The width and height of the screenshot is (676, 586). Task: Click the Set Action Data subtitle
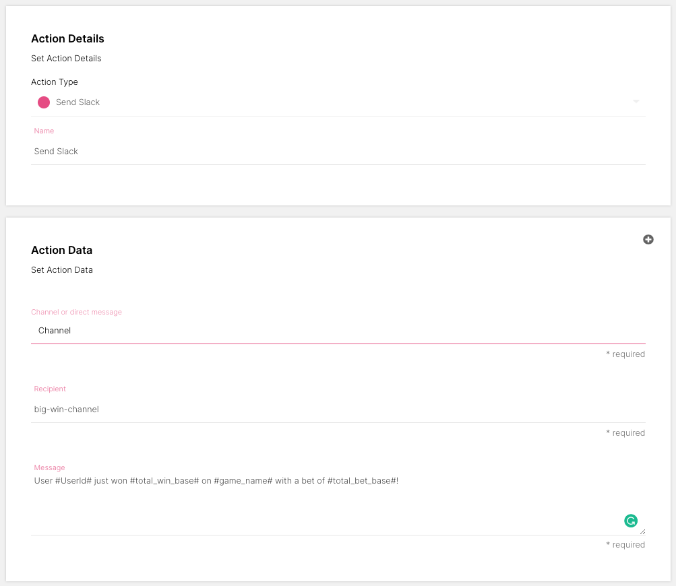point(62,270)
